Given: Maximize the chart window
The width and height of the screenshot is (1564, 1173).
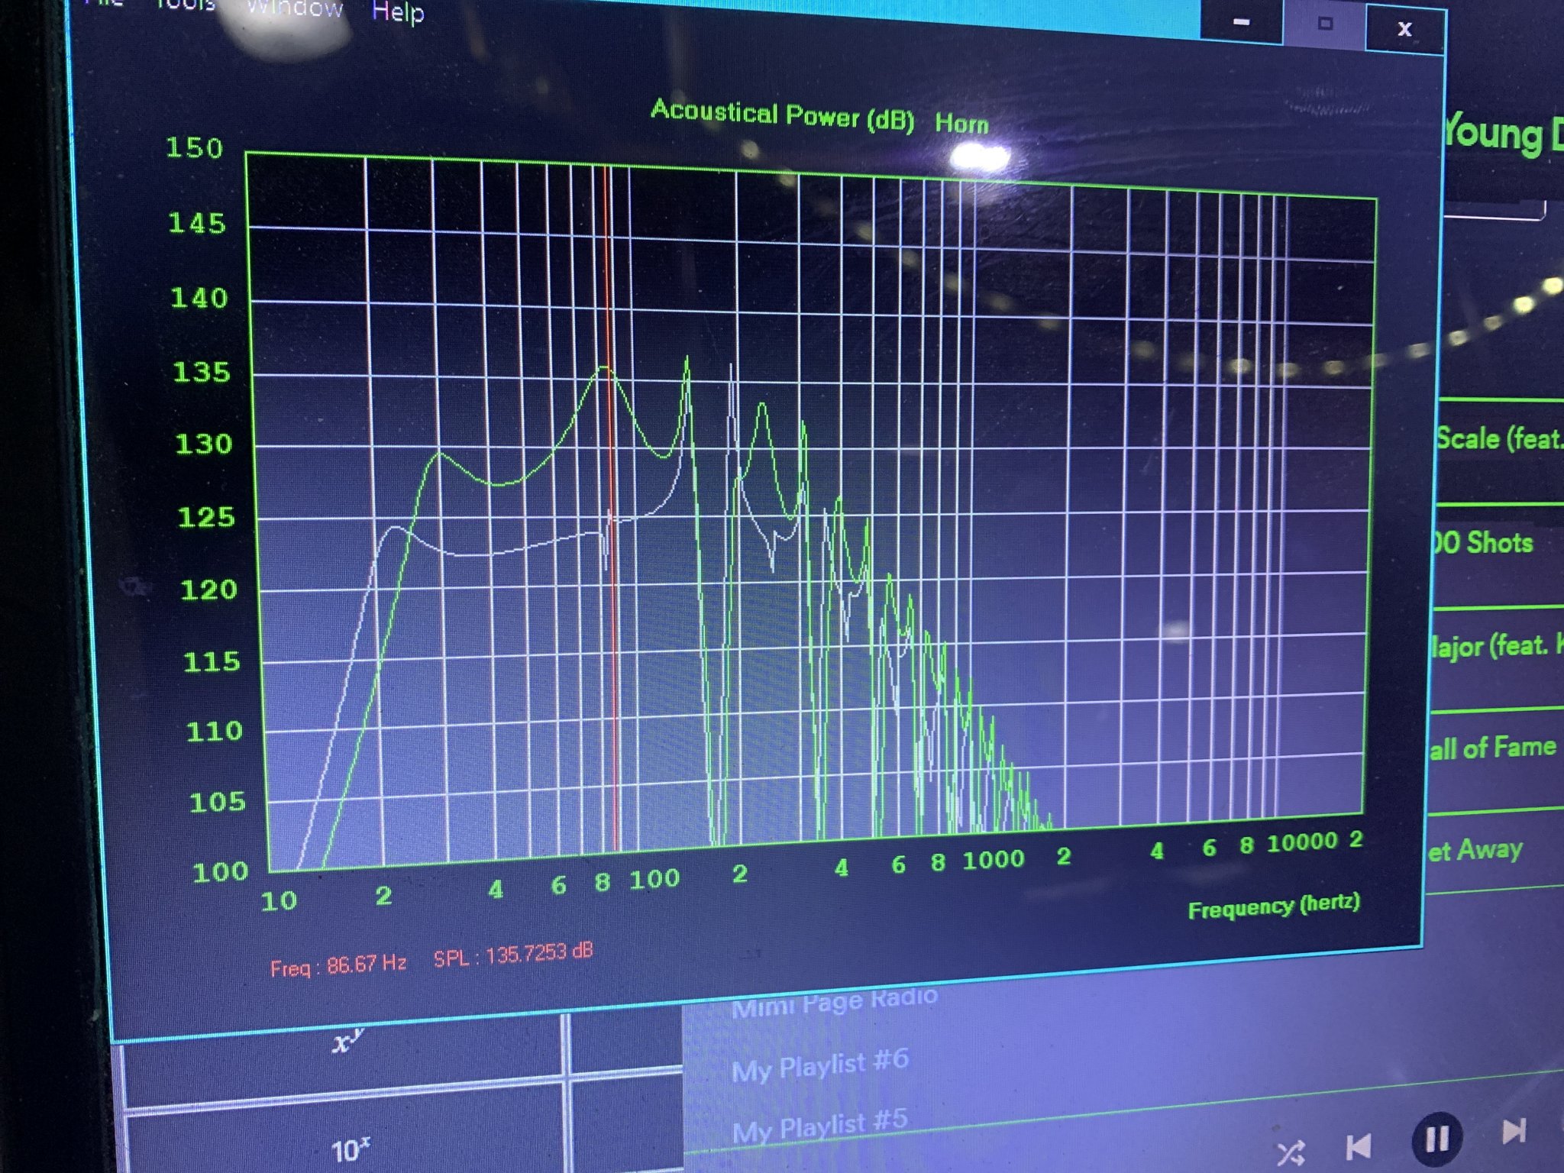Looking at the screenshot, I should click(x=1325, y=24).
